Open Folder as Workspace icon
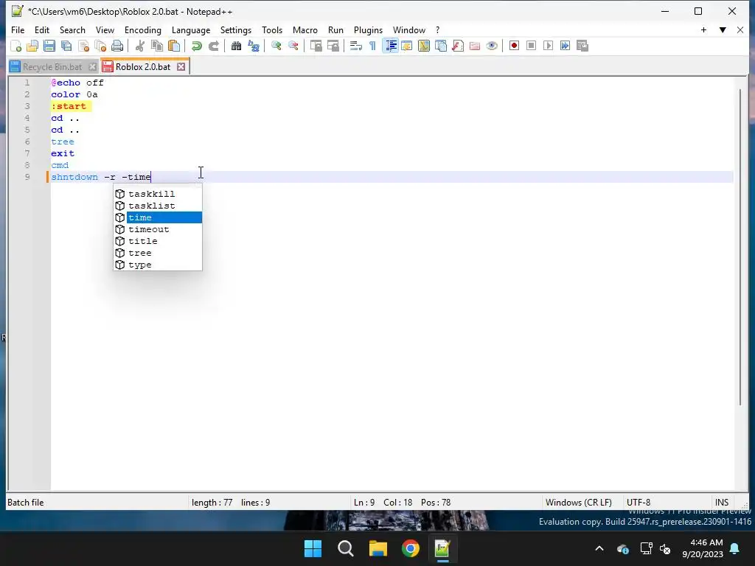 pos(475,46)
